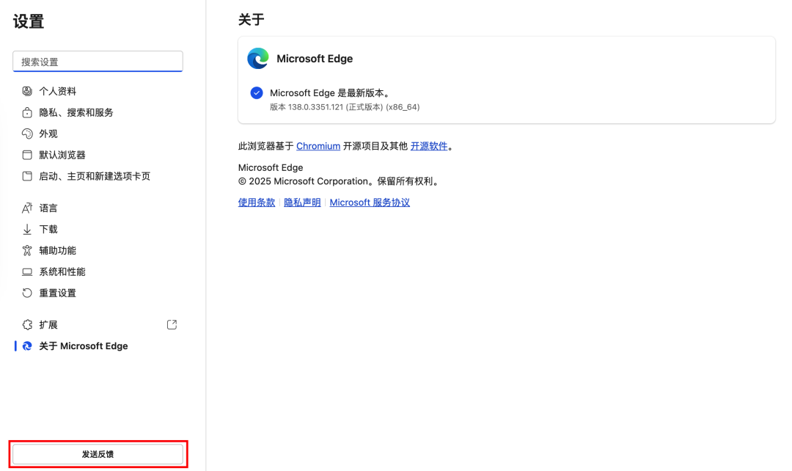Click the 重置设置 reset arrow icon

coord(27,293)
